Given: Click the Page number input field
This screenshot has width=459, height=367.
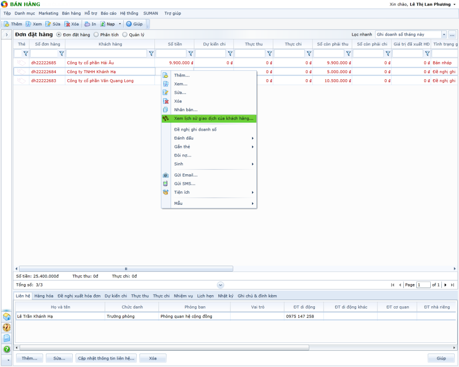Looking at the screenshot, I should coord(423,285).
